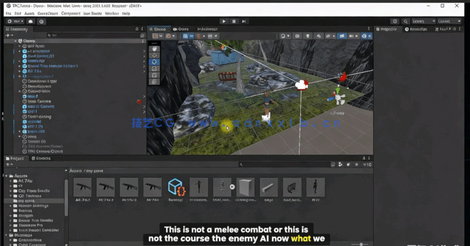Viewport: 470px width, 246px height.
Task: Switch to the Animator tab
Action: (x=207, y=29)
